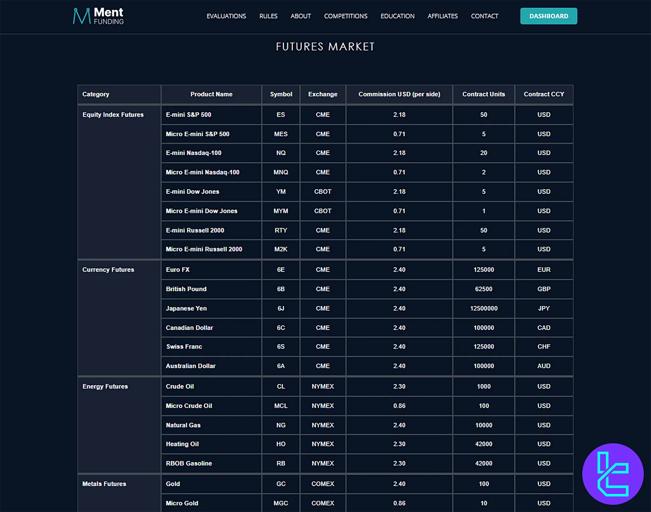Click the Micro Gold product name
This screenshot has width=651, height=512.
pyautogui.click(x=182, y=503)
